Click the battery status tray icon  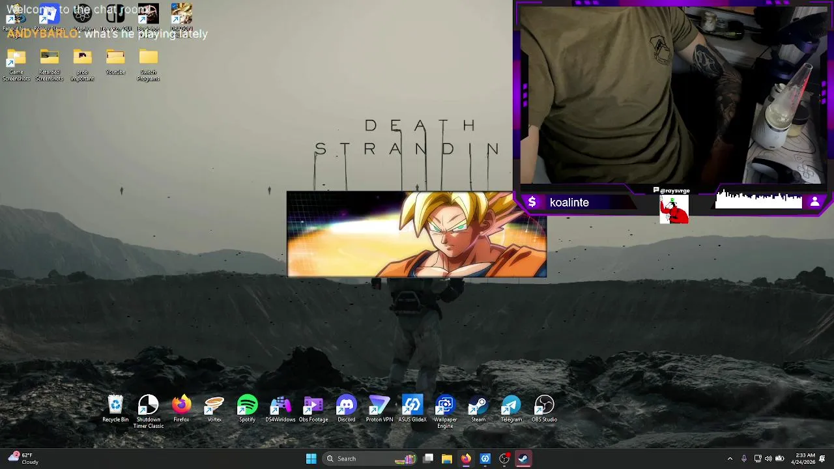click(x=779, y=459)
